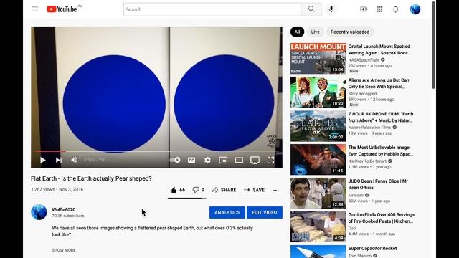This screenshot has height=258, width=459.
Task: Open Orbital Launch Mount video thumbnail
Action: (318, 58)
